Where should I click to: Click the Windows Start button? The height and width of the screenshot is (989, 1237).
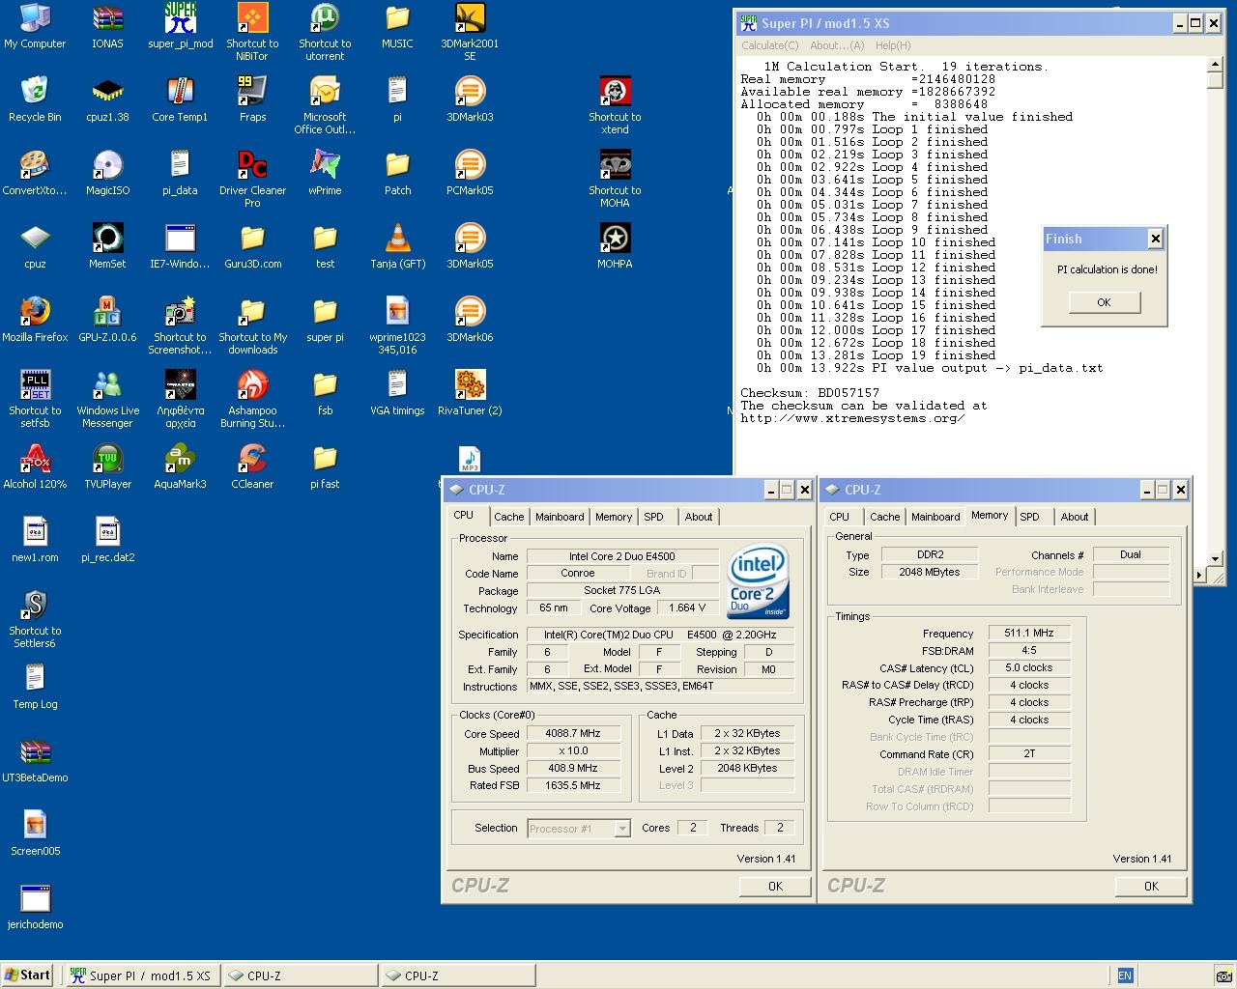tap(26, 975)
